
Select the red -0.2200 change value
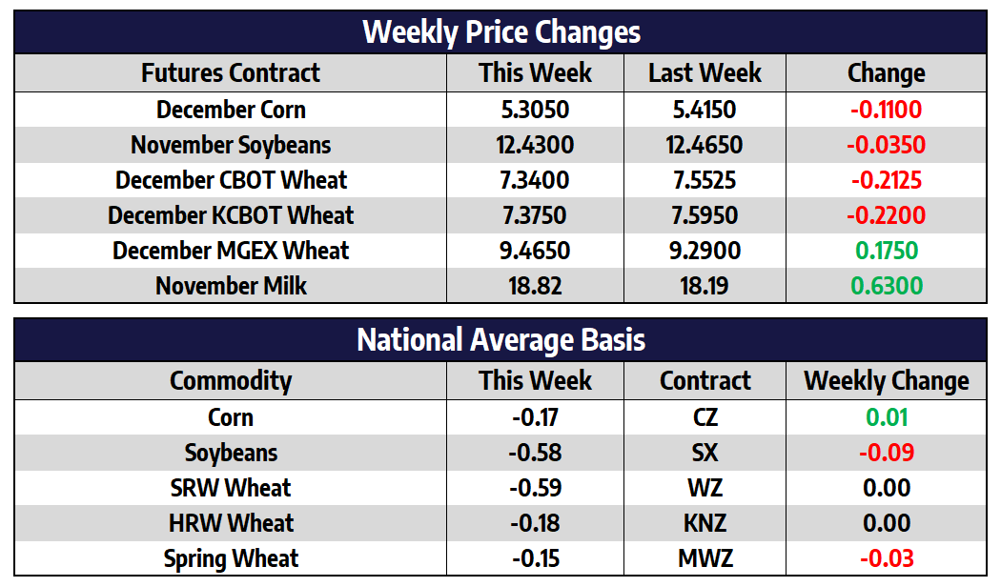pyautogui.click(x=886, y=215)
